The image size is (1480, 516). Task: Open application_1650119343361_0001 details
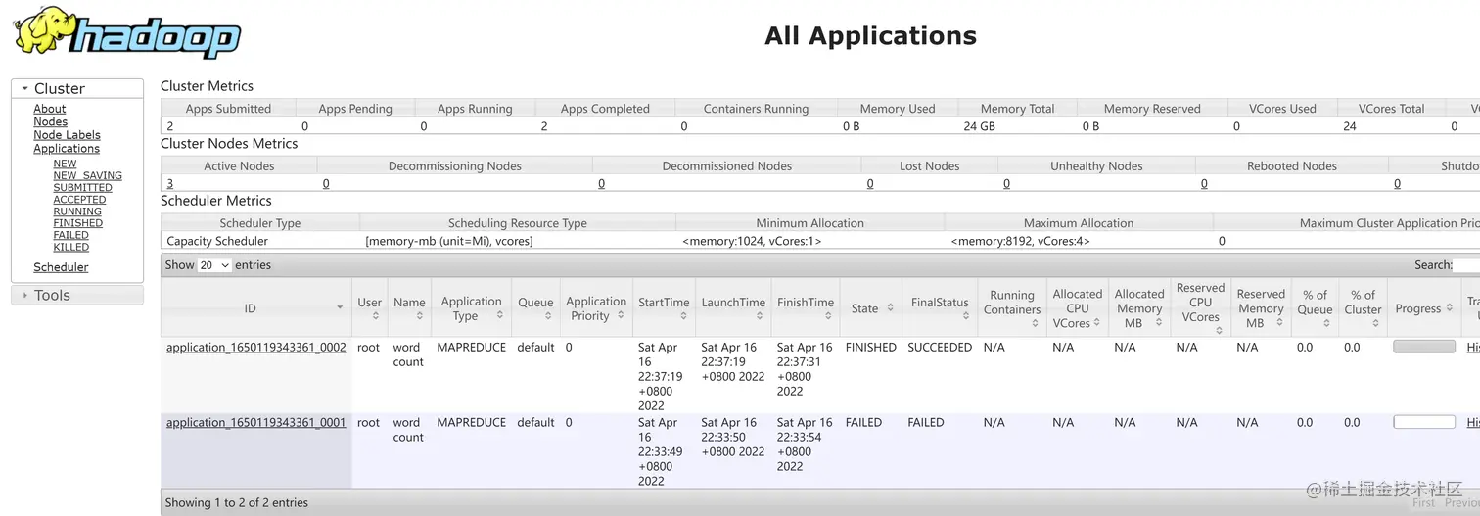255,423
